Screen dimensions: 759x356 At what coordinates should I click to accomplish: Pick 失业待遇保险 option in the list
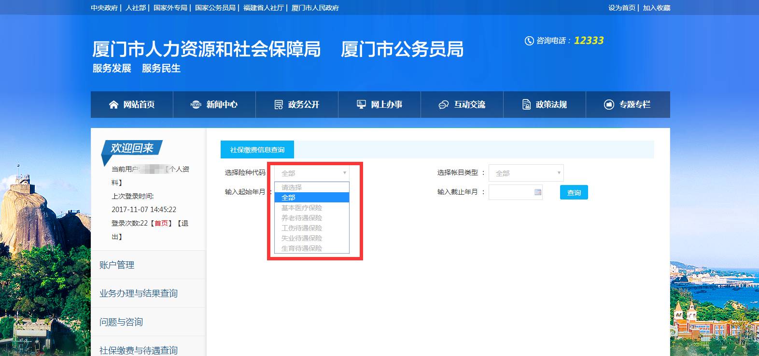302,238
